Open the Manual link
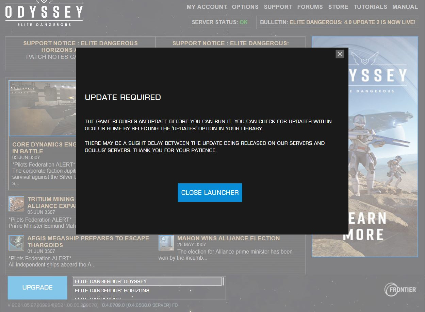This screenshot has width=425, height=312. click(405, 7)
